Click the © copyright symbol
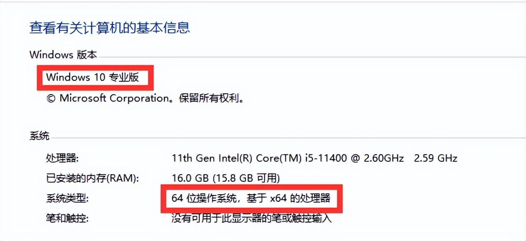The height and width of the screenshot is (241, 526). (x=51, y=98)
